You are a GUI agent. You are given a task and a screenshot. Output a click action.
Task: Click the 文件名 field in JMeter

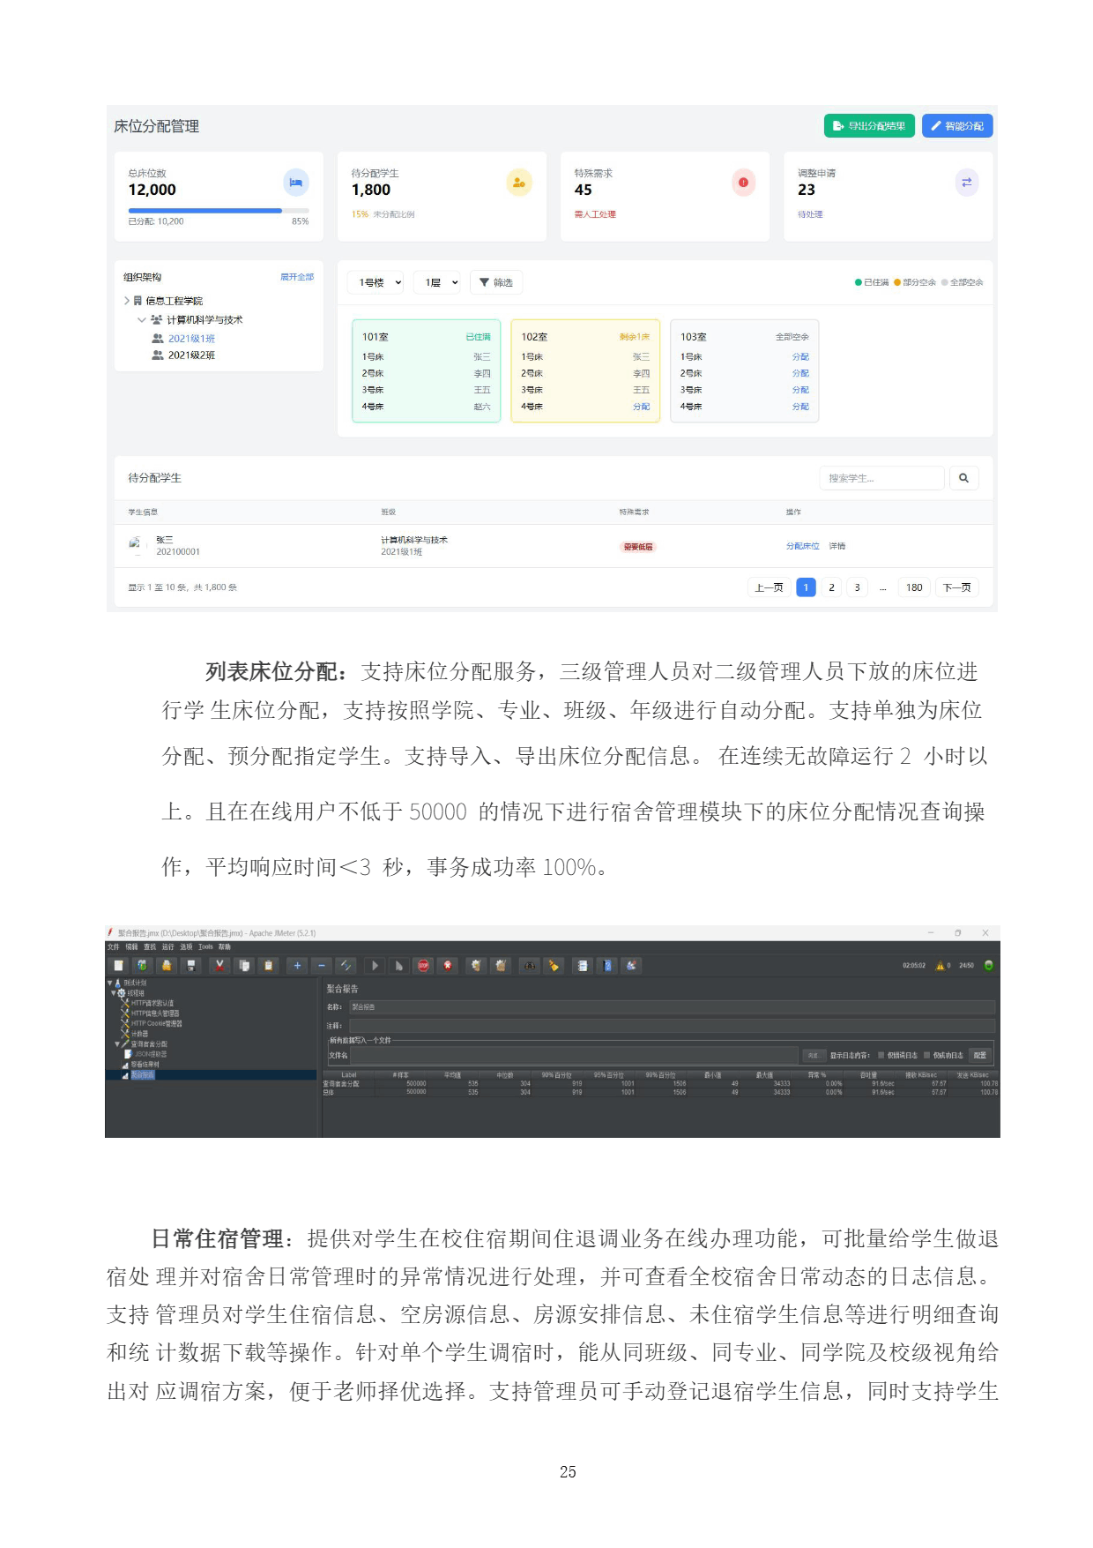click(x=575, y=1055)
